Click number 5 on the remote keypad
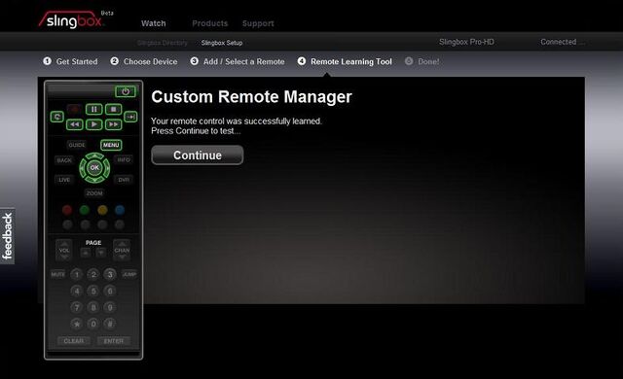Image resolution: width=623 pixels, height=379 pixels. 93,291
